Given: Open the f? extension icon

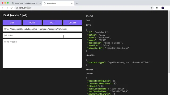Looking at the screenshot, I should point(157,8).
